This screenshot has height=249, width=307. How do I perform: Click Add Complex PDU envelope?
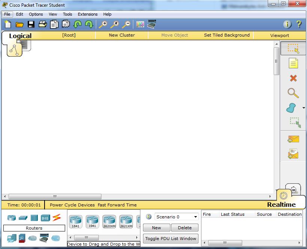point(293,154)
